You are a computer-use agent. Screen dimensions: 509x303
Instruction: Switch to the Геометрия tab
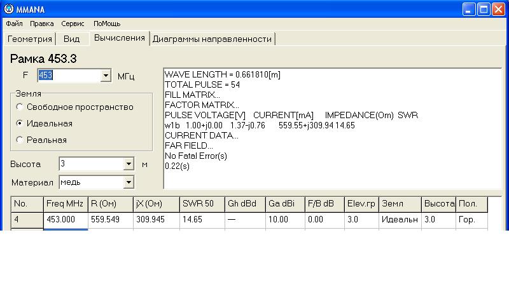tap(30, 39)
